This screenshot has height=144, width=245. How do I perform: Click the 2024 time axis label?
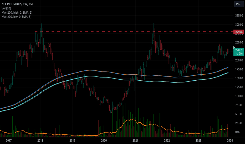230,141
